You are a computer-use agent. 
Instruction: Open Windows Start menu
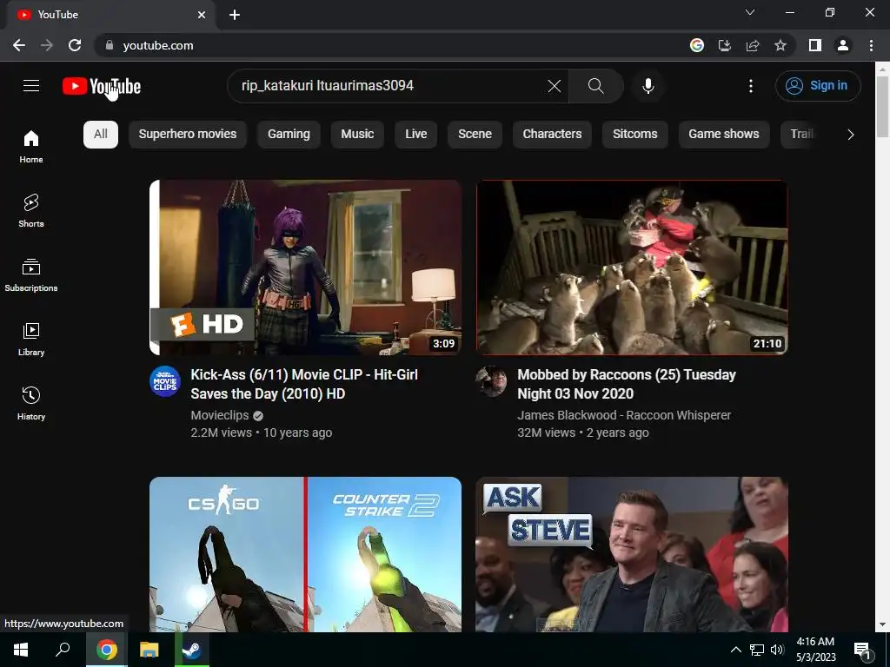coord(21,650)
